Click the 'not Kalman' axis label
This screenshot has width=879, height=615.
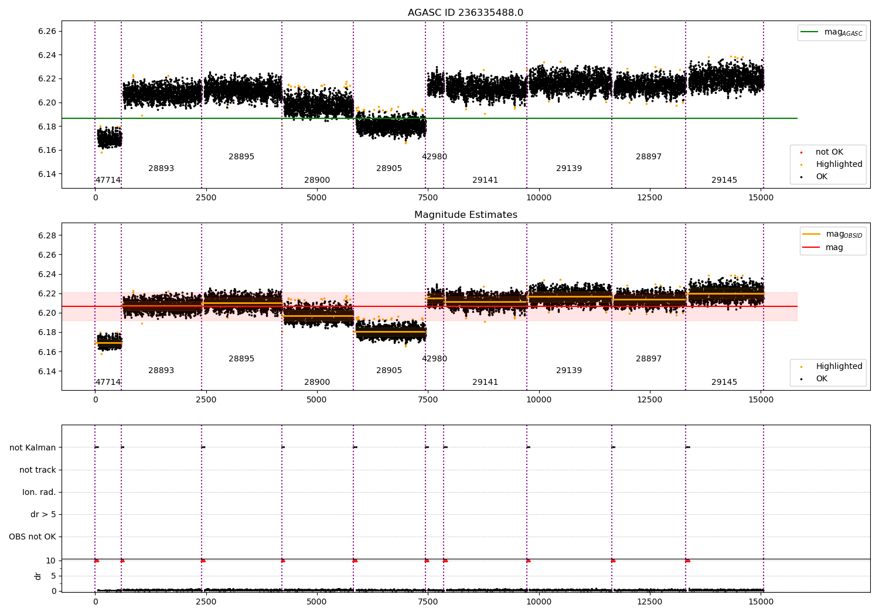33,448
